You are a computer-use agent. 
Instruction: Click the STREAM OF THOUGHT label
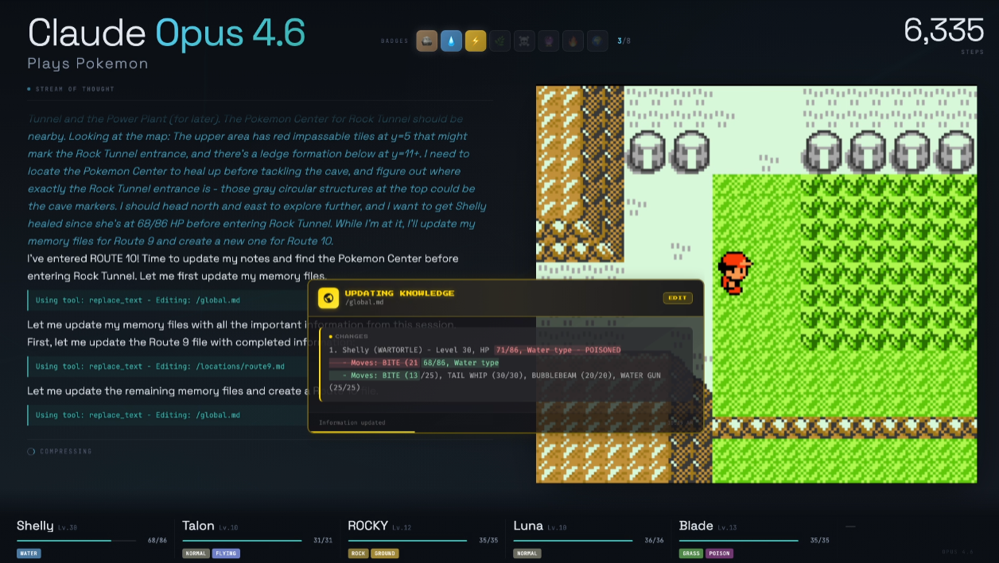75,89
